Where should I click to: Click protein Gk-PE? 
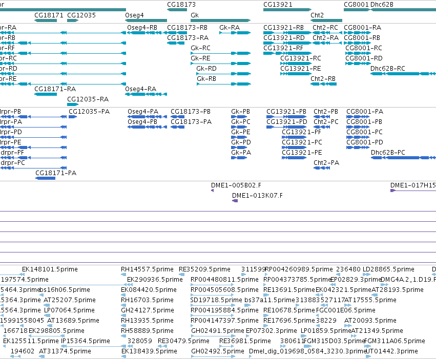coord(240,132)
